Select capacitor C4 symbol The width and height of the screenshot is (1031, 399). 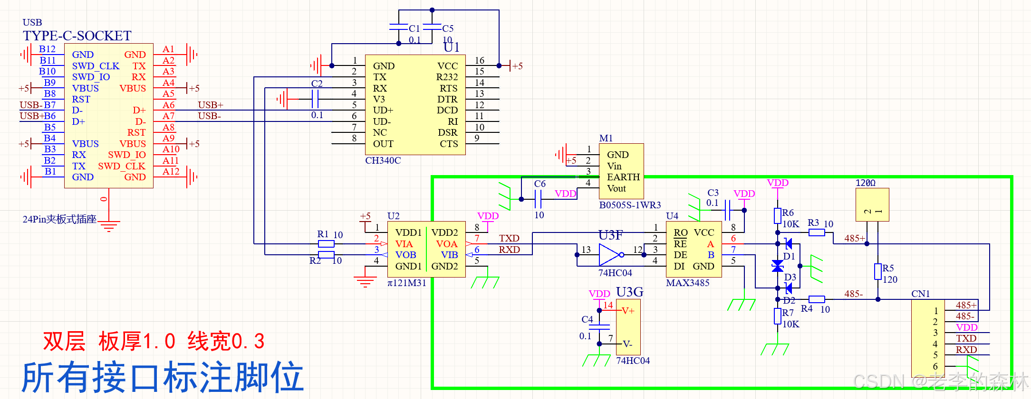(599, 327)
